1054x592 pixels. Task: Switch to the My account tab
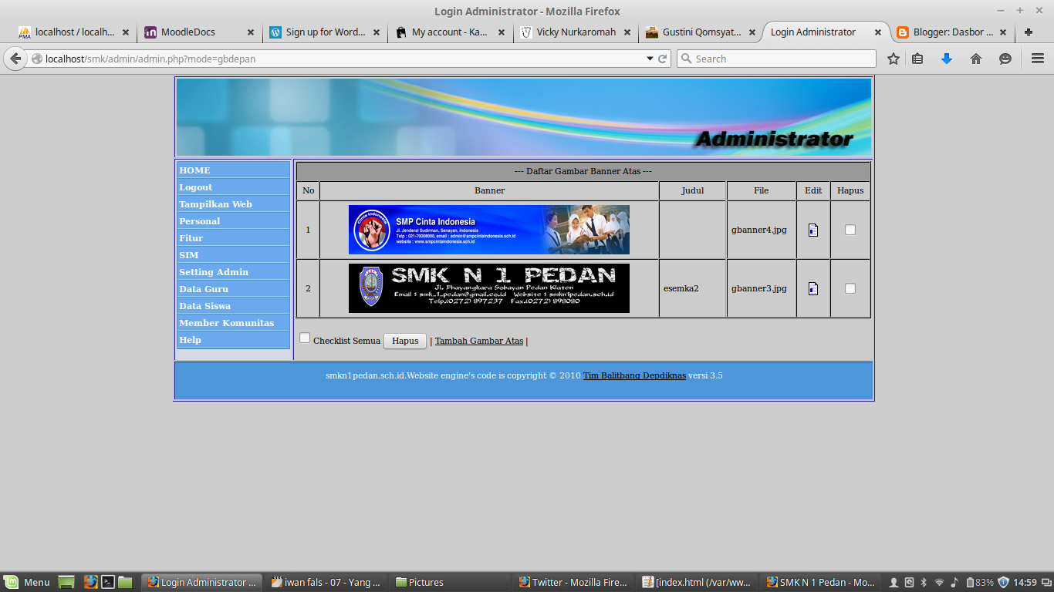450,32
